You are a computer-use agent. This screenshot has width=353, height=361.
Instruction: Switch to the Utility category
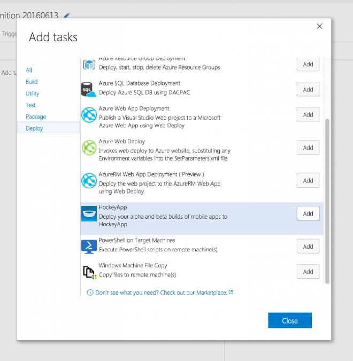pyautogui.click(x=32, y=94)
